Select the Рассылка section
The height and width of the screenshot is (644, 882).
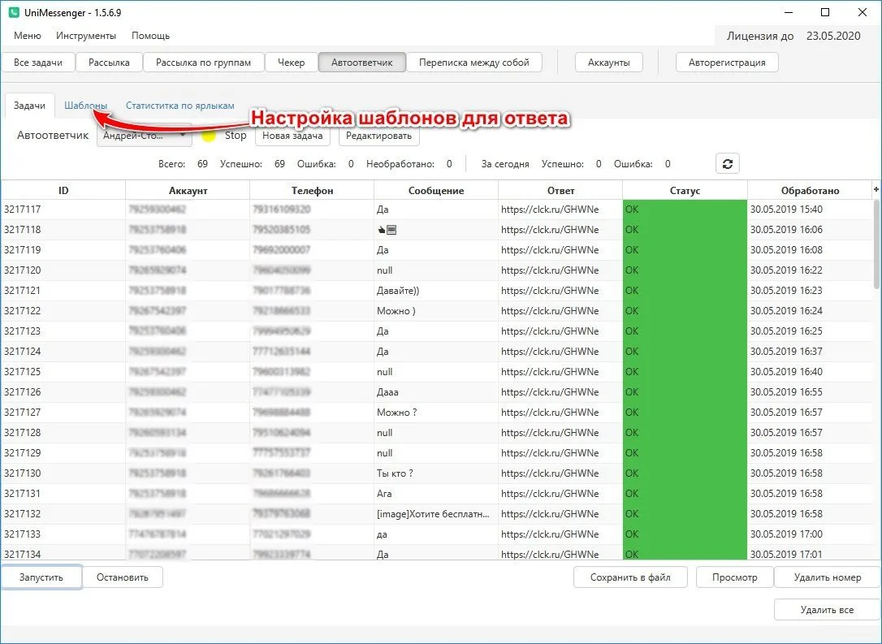tap(109, 63)
